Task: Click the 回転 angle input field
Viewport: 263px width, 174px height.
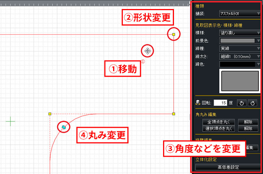Action: click(x=221, y=103)
